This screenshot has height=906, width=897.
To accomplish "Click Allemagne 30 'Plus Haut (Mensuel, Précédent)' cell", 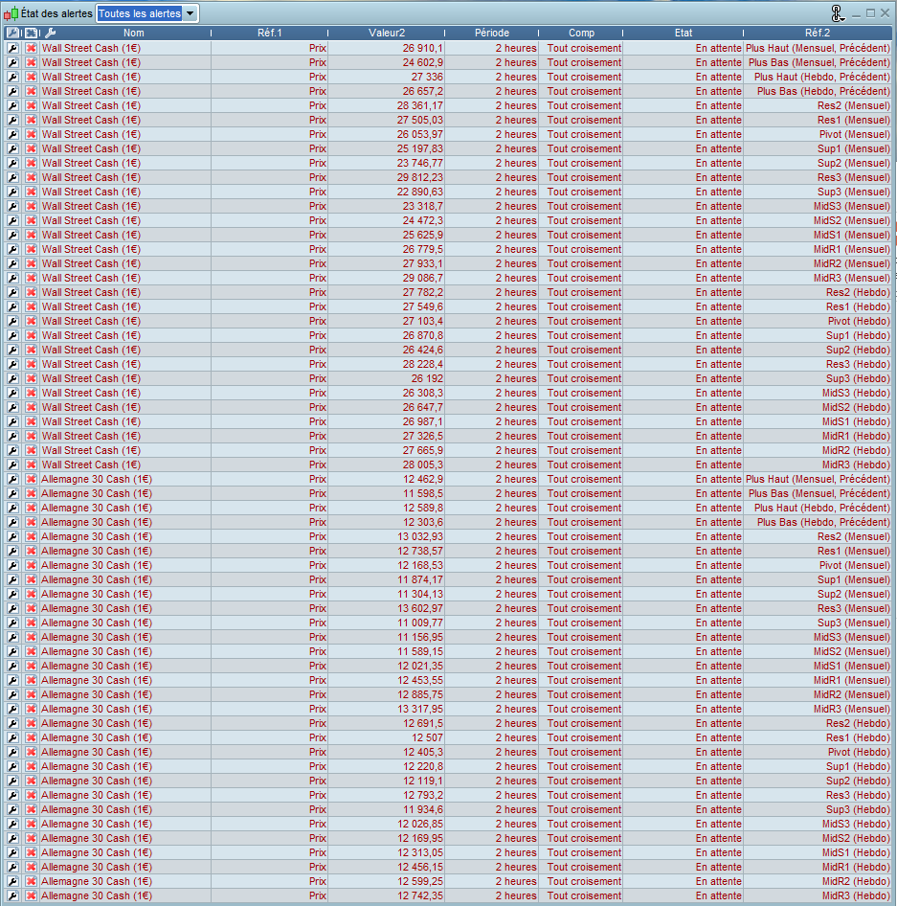I will point(818,479).
